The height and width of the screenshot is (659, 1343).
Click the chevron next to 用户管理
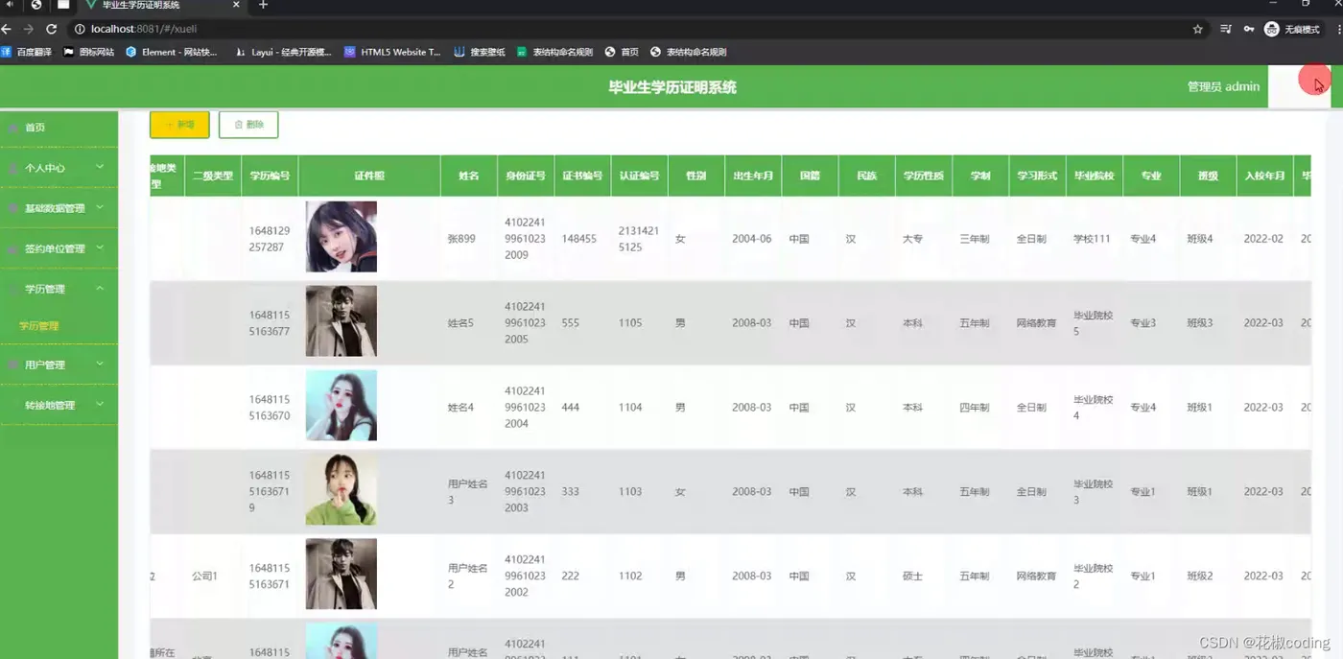tap(100, 364)
